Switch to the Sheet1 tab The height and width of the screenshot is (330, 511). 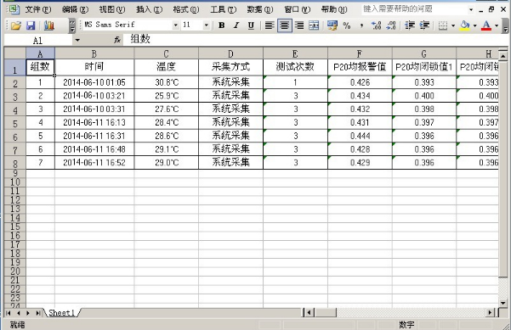click(61, 313)
